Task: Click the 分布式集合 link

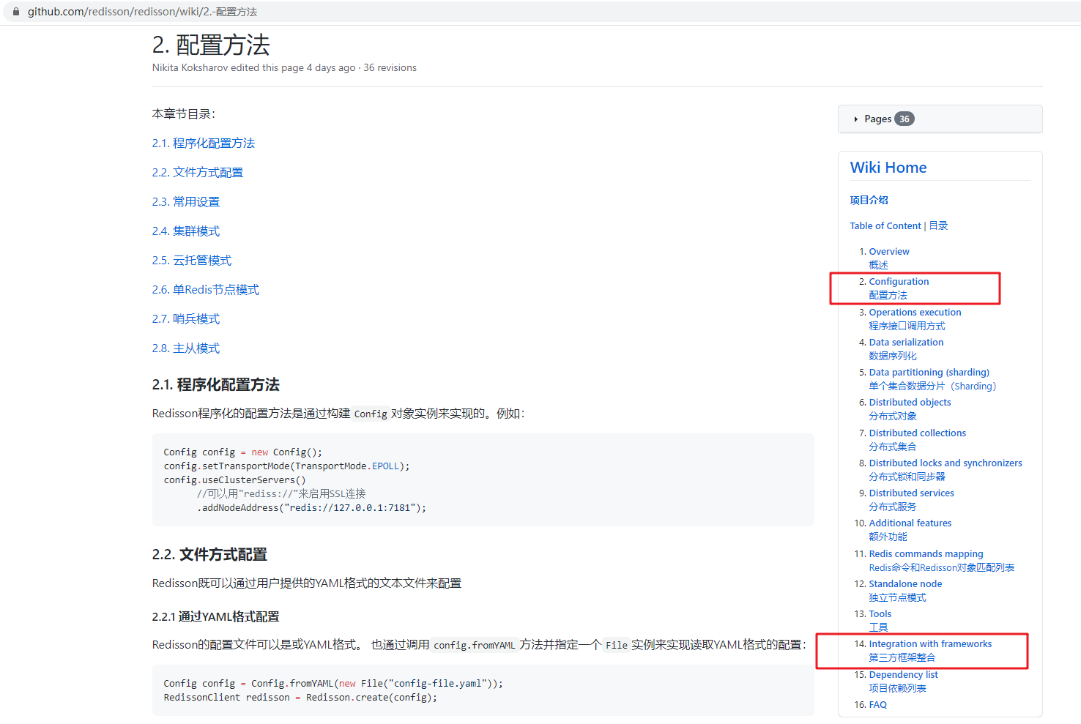Action: pyautogui.click(x=893, y=447)
